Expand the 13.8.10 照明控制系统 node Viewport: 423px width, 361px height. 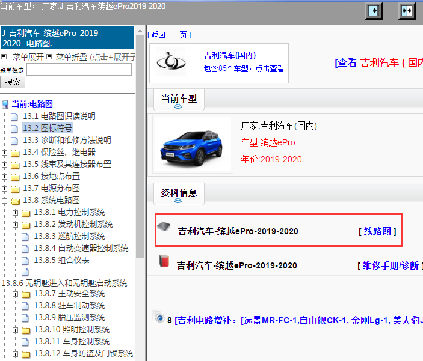16,330
